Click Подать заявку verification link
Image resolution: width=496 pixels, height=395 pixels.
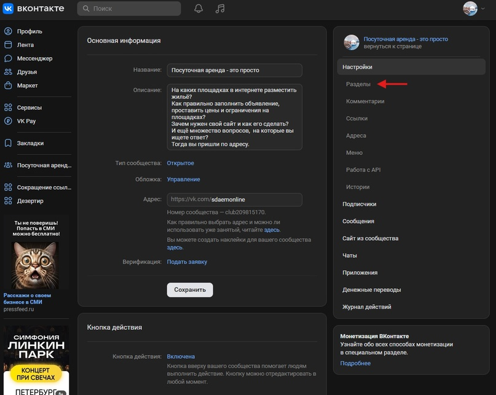[187, 262]
